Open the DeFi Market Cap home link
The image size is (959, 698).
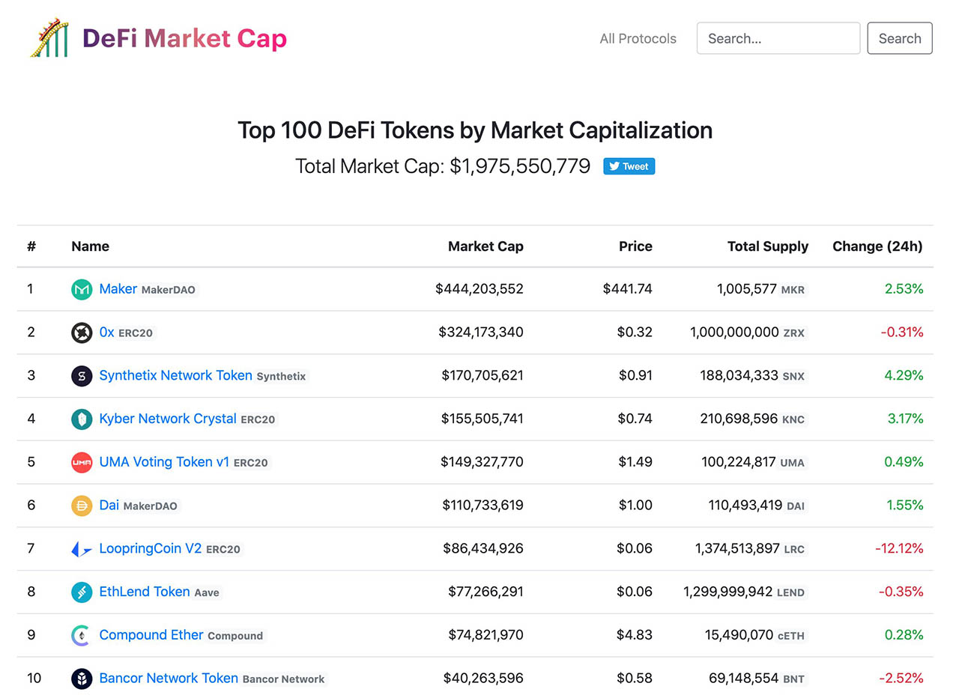(x=184, y=38)
